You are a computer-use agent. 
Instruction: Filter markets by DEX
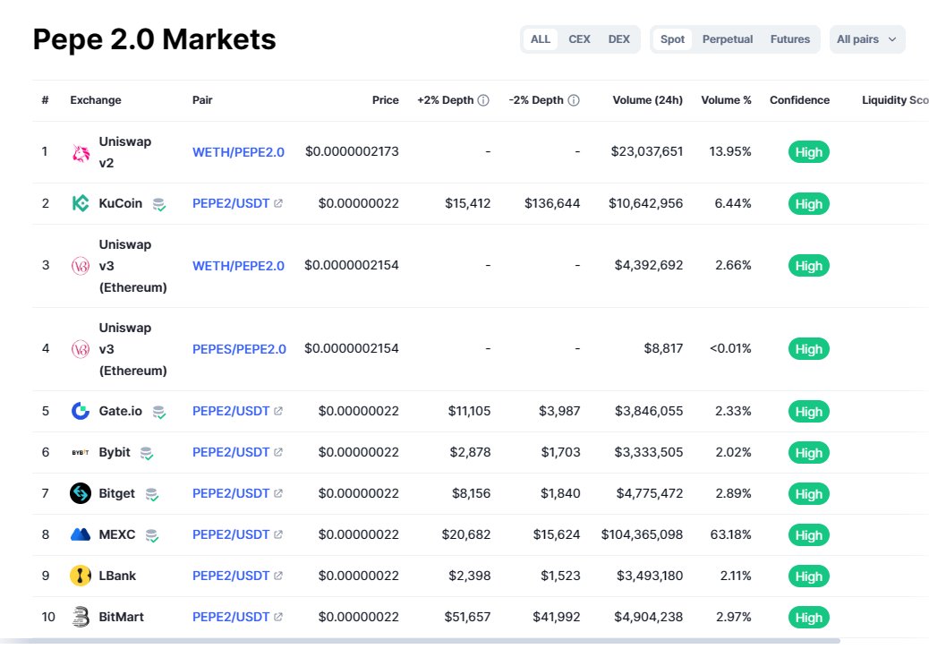tap(619, 39)
